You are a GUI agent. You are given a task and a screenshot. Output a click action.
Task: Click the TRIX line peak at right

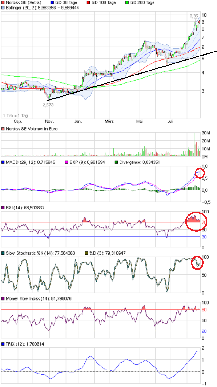point(198,351)
